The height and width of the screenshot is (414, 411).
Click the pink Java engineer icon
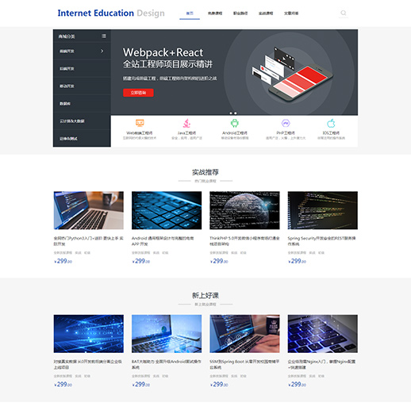pos(187,123)
